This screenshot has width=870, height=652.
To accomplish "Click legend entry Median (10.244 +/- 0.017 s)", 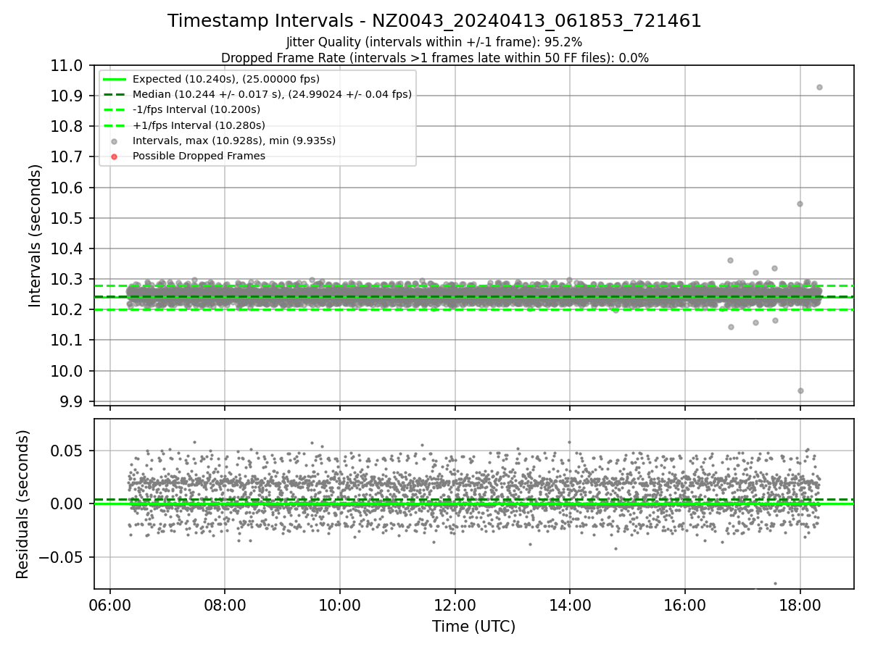I will [272, 94].
